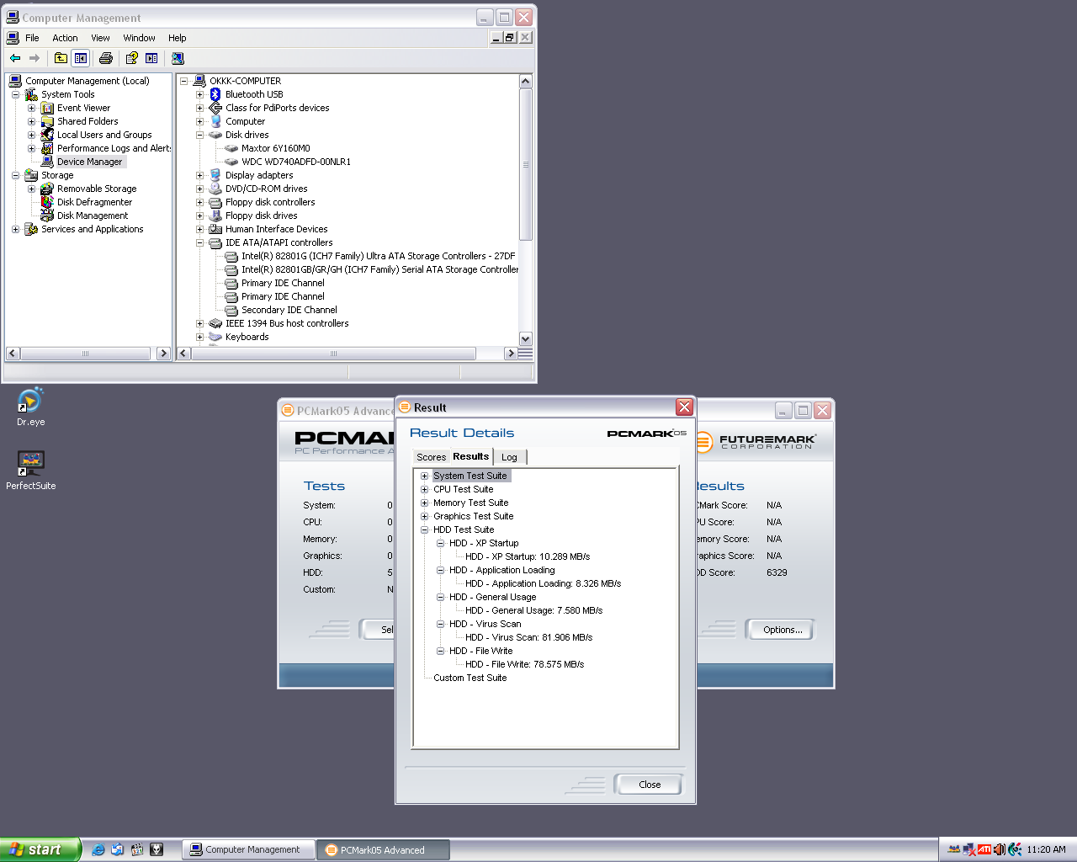Open the View menu

click(100, 38)
